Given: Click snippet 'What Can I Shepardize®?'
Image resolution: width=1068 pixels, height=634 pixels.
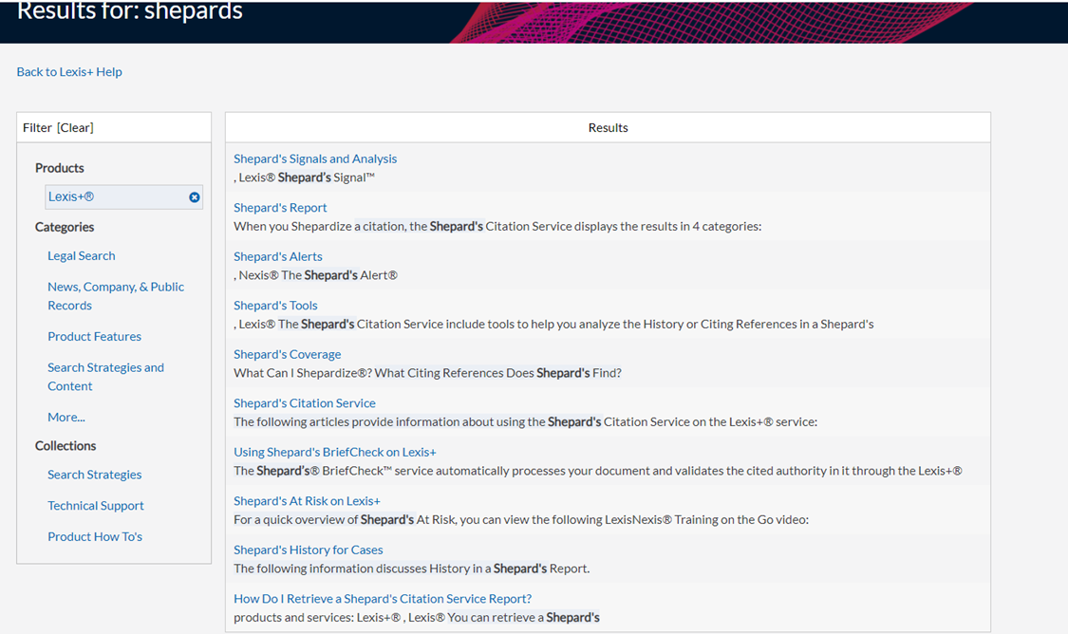Looking at the screenshot, I should click(427, 372).
